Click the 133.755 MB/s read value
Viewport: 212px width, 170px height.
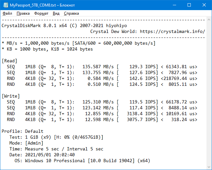[x=98, y=73]
